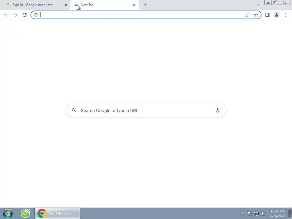The width and height of the screenshot is (292, 219).
Task: Close the New Tab tab
Action: (134, 5)
